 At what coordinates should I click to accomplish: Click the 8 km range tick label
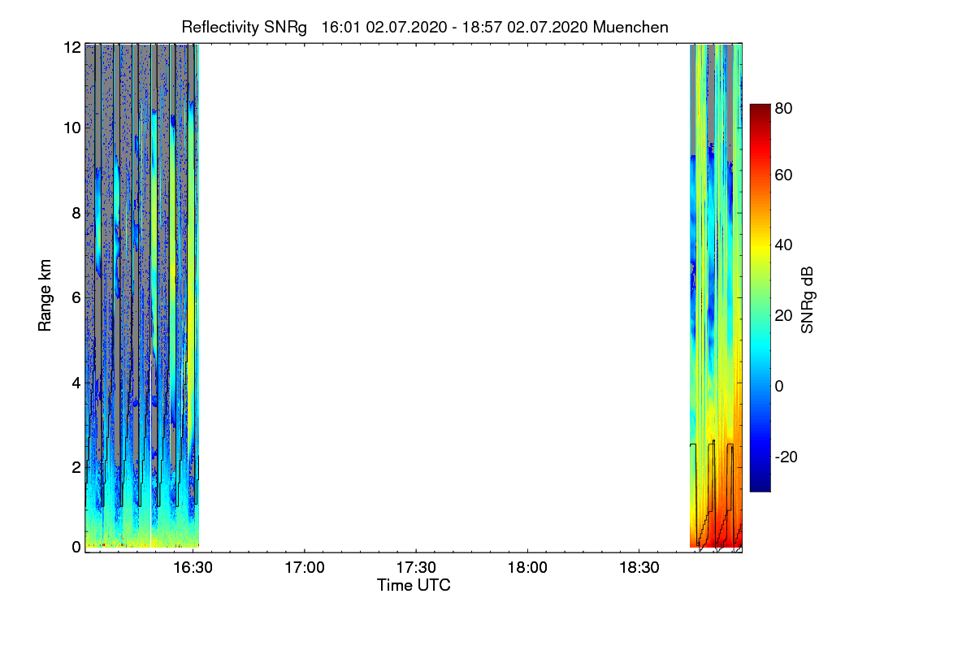[76, 213]
